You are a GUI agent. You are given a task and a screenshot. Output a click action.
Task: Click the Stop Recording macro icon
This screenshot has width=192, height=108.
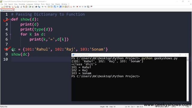click(x=80, y=7)
